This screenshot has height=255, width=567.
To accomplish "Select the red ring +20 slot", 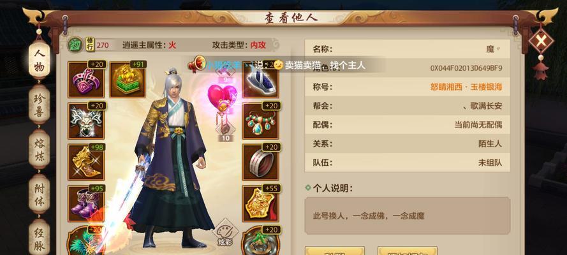I will click(x=260, y=163).
